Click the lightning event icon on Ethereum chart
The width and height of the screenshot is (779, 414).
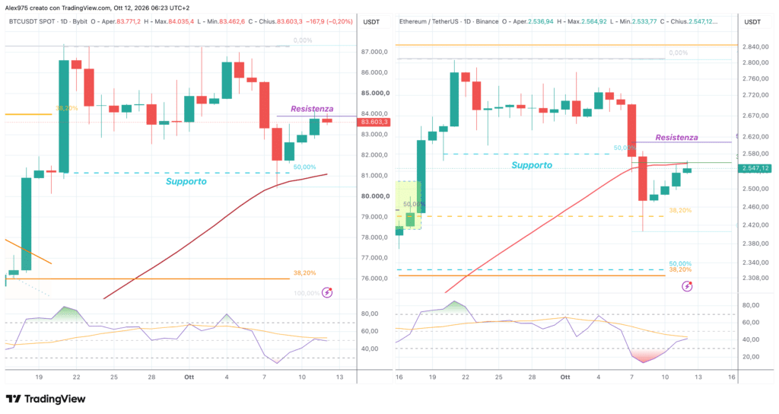tap(687, 286)
